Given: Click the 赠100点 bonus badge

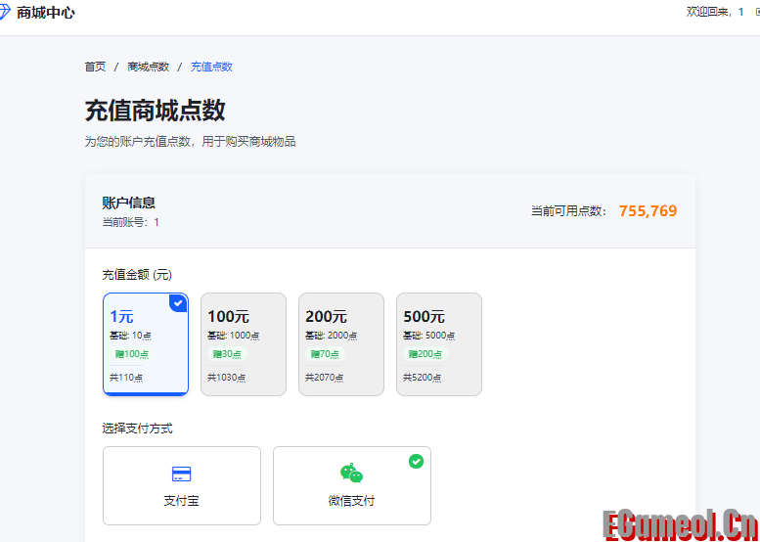Looking at the screenshot, I should coord(131,354).
